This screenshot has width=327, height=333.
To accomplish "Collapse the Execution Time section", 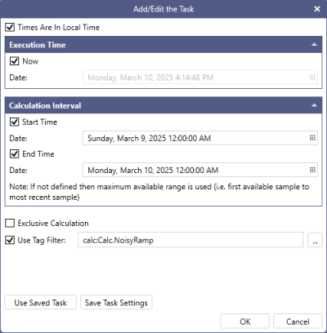I will point(314,45).
